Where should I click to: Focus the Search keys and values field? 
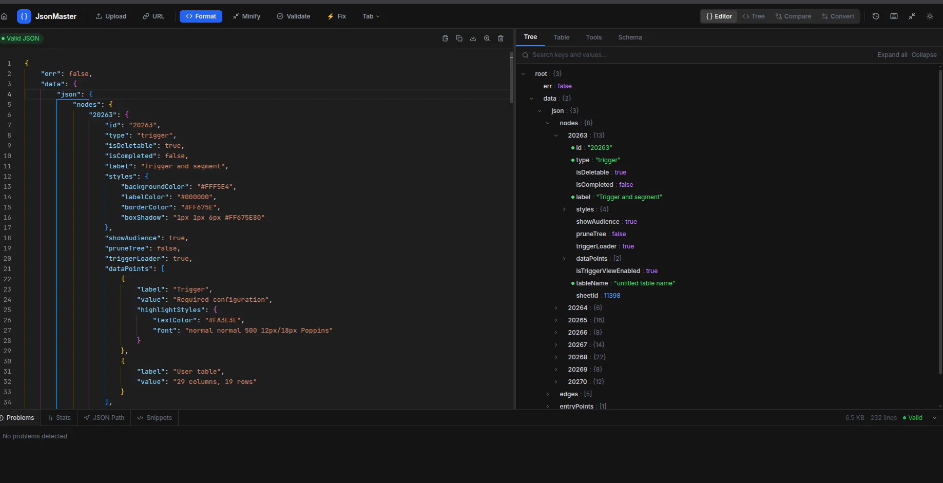click(698, 55)
